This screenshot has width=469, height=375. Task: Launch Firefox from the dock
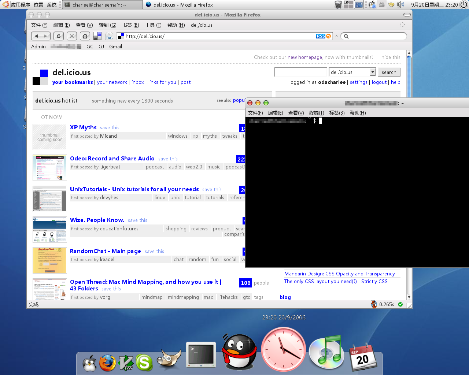107,363
